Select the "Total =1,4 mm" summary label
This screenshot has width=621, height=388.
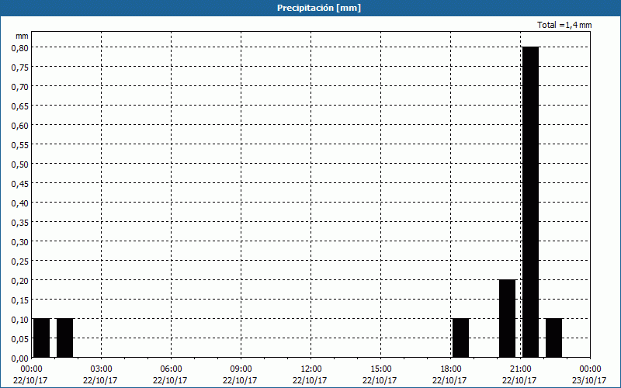coord(564,25)
